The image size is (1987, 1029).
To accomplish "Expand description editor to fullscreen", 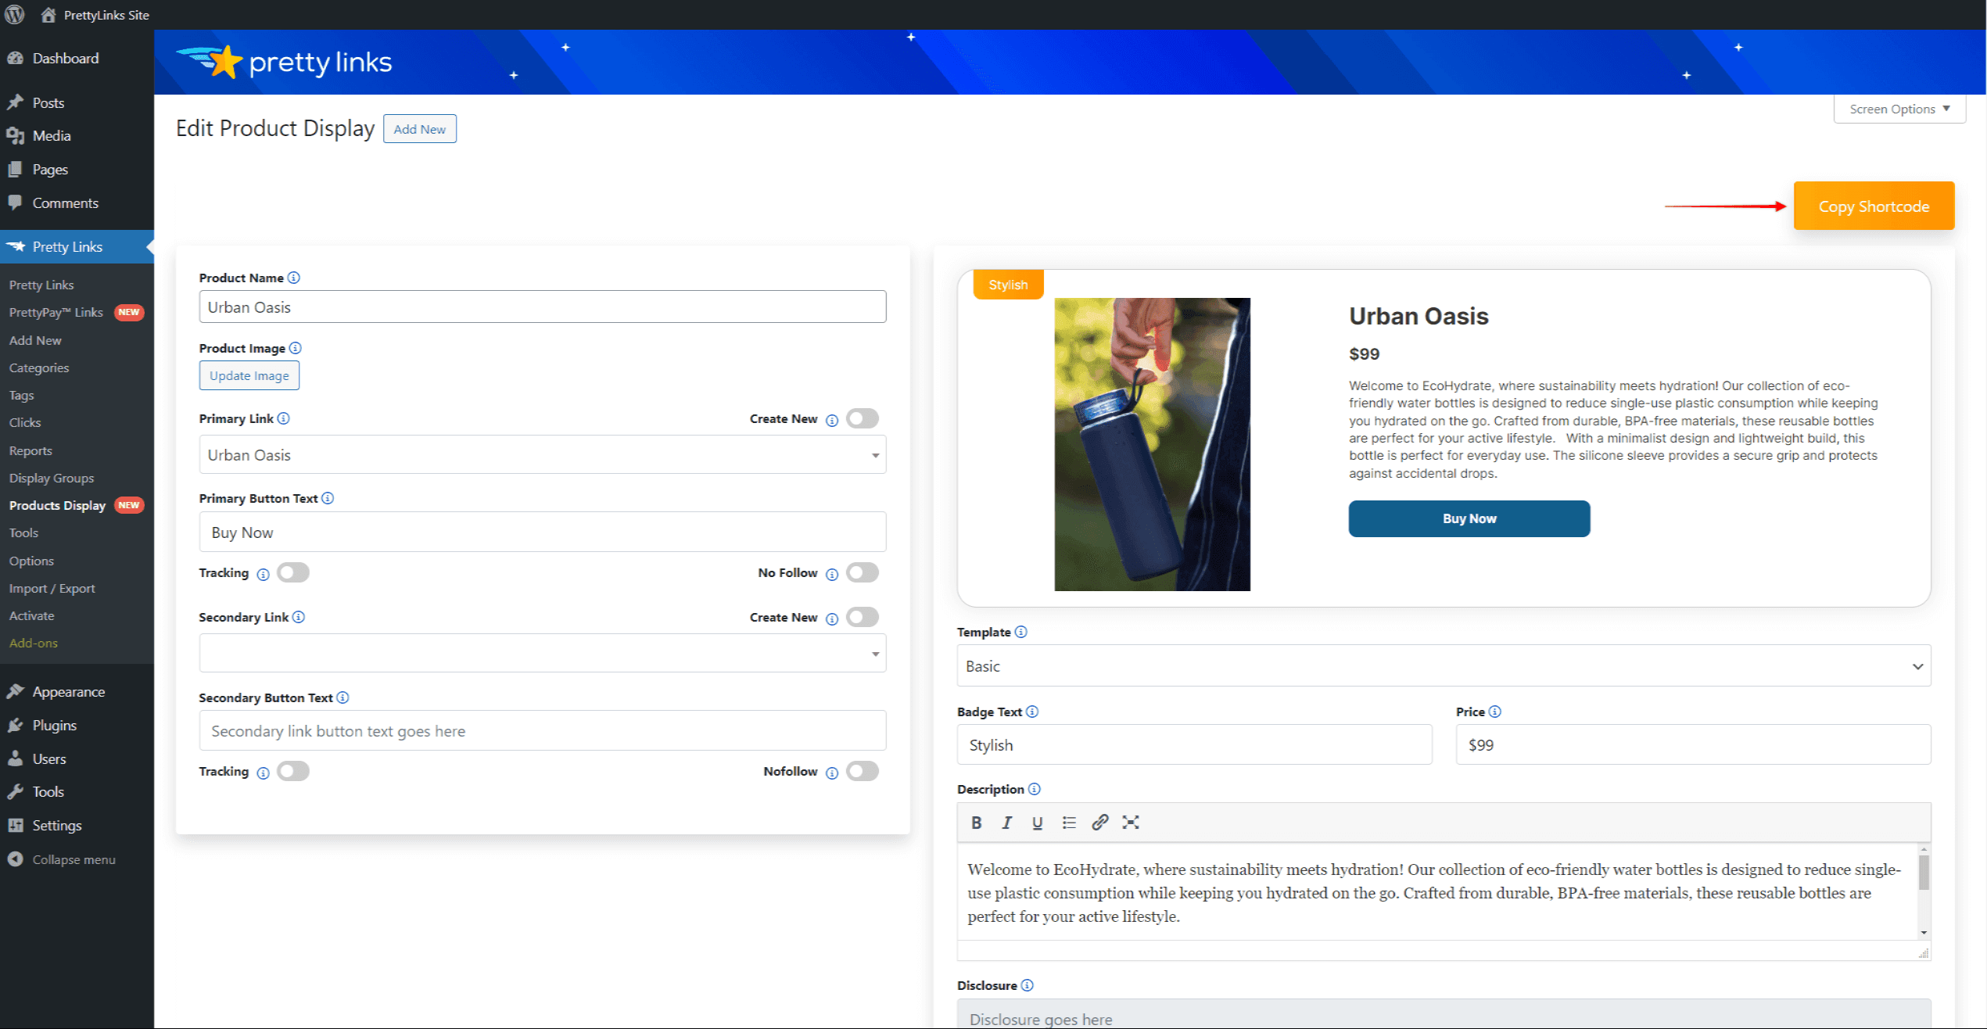I will [1130, 822].
